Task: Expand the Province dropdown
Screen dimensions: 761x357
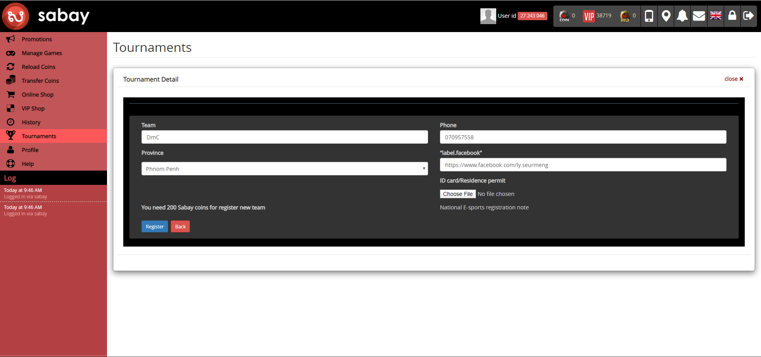Action: [284, 169]
